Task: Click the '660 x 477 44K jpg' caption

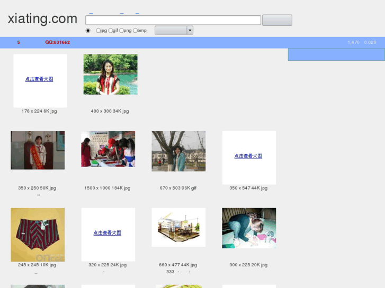Action: 178,265
